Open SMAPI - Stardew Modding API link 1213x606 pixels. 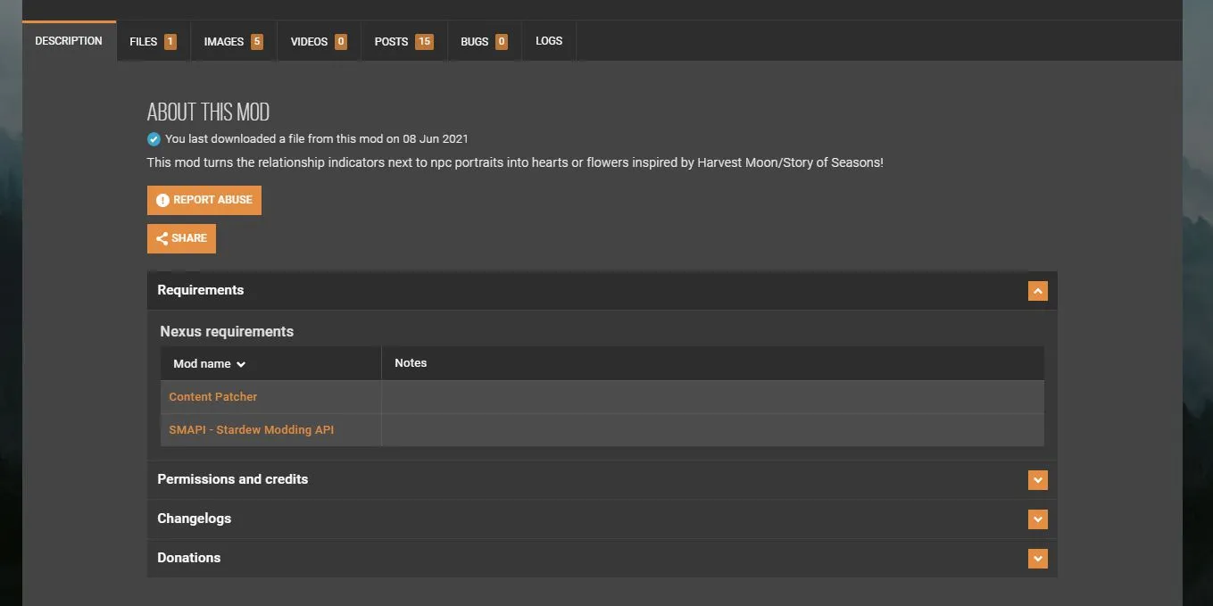tap(252, 430)
